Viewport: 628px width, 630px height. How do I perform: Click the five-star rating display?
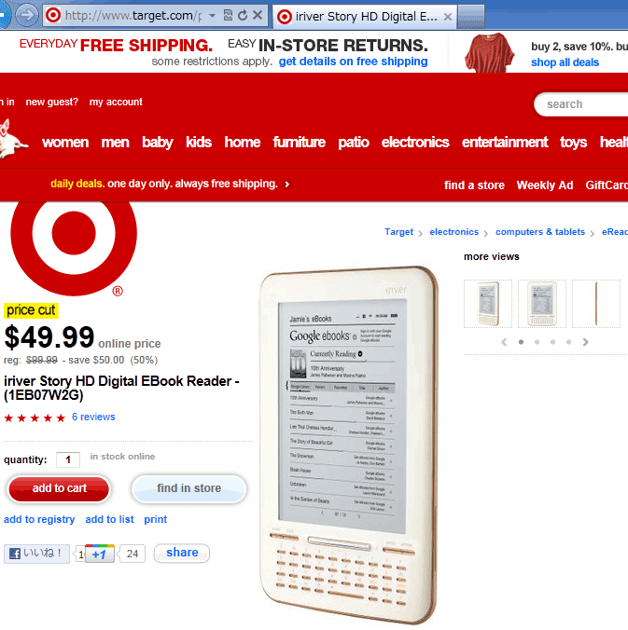[35, 418]
